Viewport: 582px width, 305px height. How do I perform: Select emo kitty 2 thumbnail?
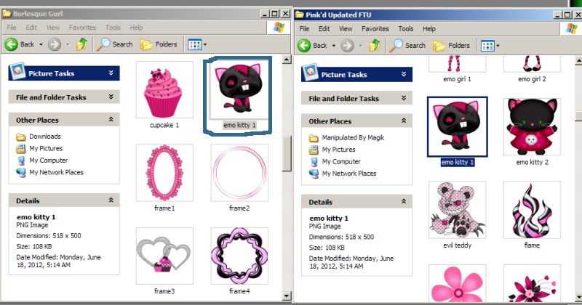click(533, 127)
